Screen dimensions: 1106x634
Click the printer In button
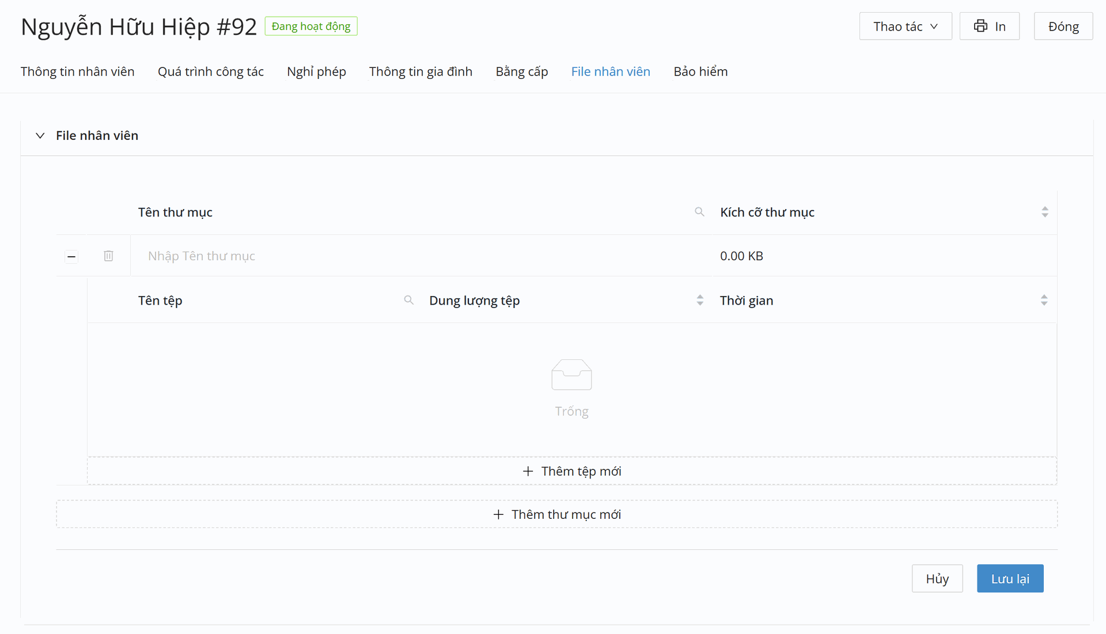point(989,26)
